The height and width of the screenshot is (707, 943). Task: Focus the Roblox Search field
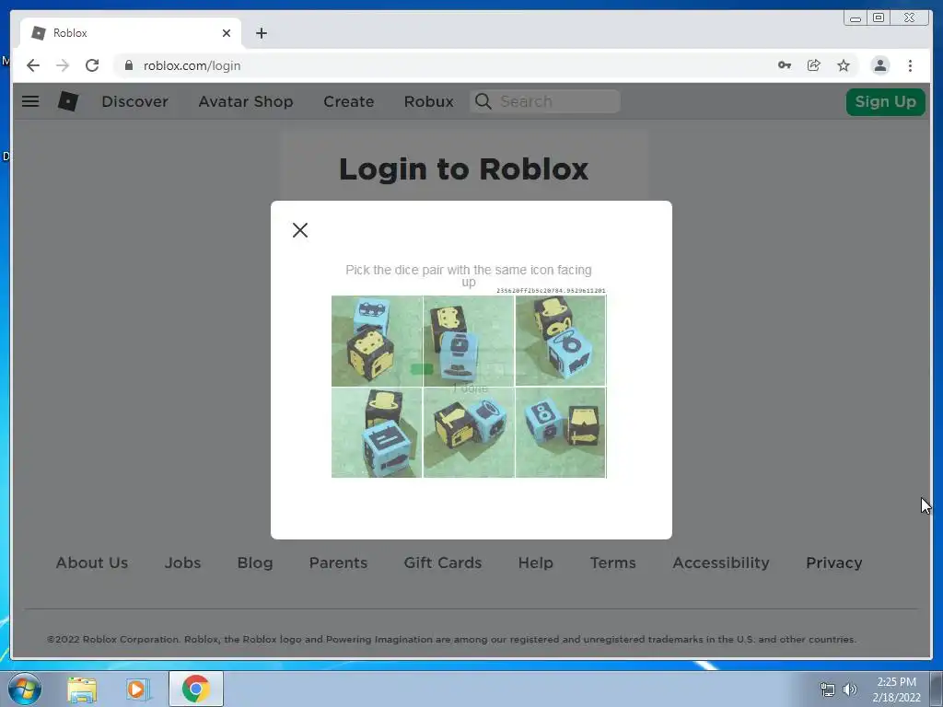[x=545, y=101]
